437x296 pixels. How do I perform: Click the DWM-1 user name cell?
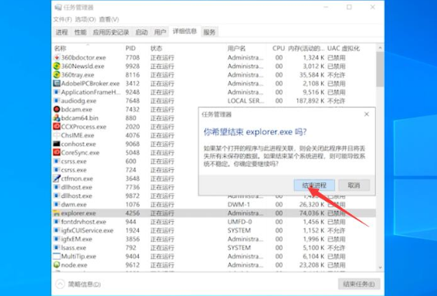click(x=239, y=205)
